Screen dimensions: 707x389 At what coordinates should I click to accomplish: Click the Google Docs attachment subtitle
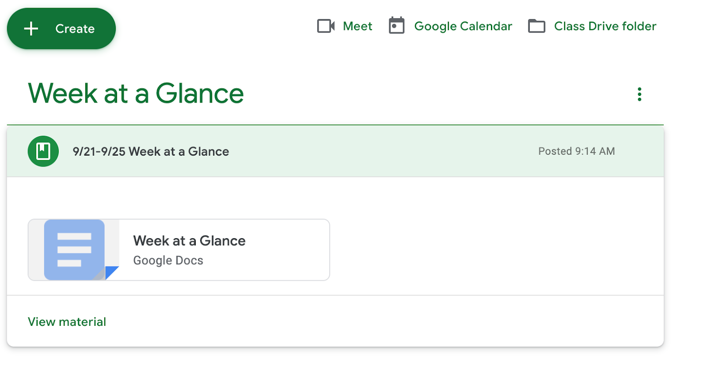[168, 260]
